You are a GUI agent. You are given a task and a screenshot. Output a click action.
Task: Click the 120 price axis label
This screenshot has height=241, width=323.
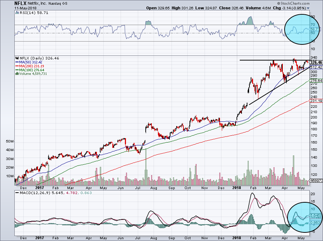point(314,175)
